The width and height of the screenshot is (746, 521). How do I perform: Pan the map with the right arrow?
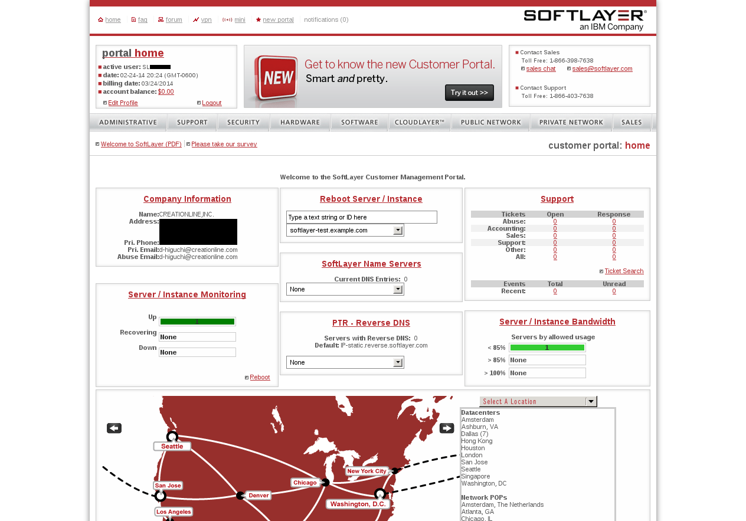(x=447, y=428)
